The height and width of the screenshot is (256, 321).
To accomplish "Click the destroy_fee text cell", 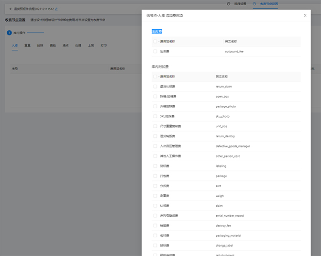I will coord(223,226).
